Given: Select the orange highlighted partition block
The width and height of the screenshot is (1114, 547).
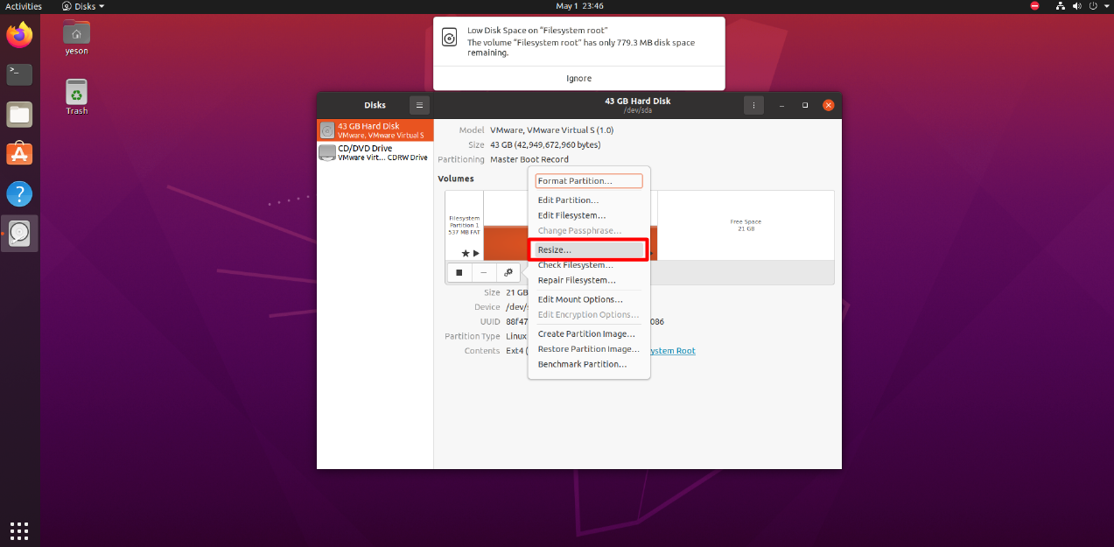Looking at the screenshot, I should pos(505,242).
